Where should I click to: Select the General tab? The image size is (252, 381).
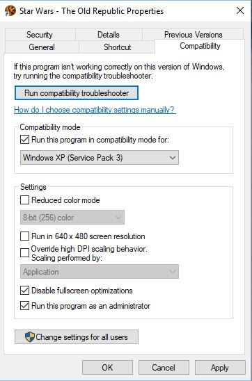[x=42, y=47]
